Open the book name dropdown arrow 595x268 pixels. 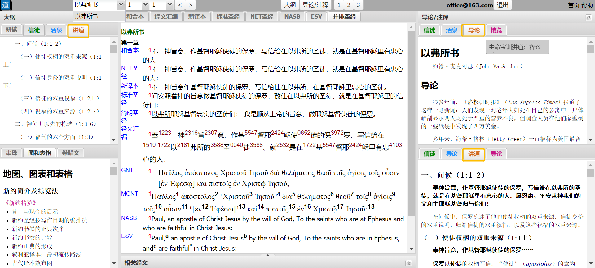[121, 5]
